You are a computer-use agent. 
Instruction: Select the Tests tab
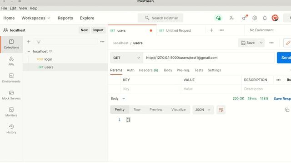199,70
